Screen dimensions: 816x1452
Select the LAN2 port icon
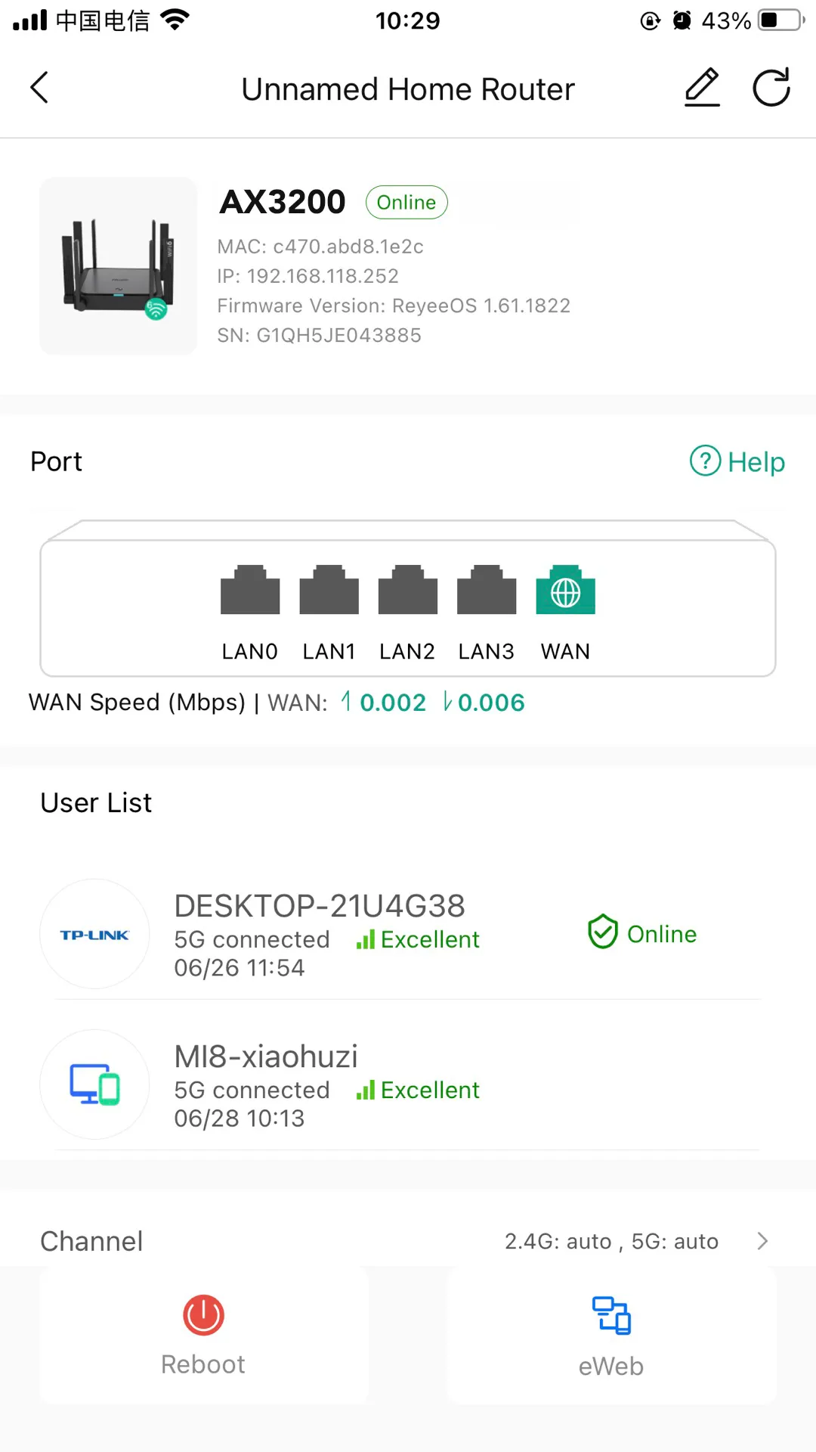coord(407,590)
